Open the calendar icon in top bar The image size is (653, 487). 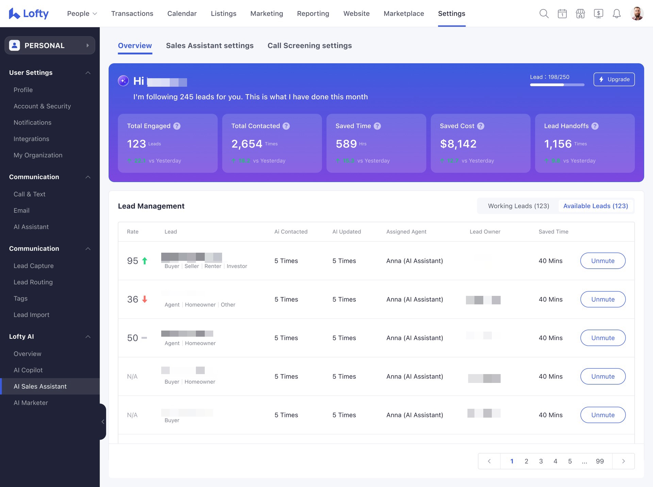pos(562,14)
